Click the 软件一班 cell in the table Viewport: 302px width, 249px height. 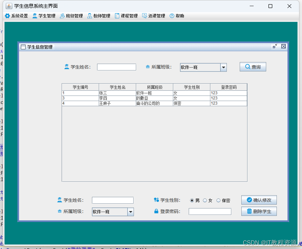[x=155, y=93]
